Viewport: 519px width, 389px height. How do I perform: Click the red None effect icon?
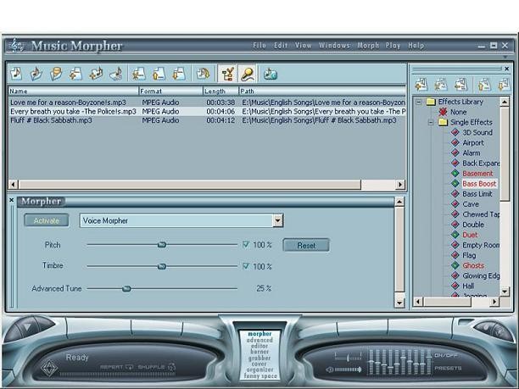pyautogui.click(x=443, y=112)
